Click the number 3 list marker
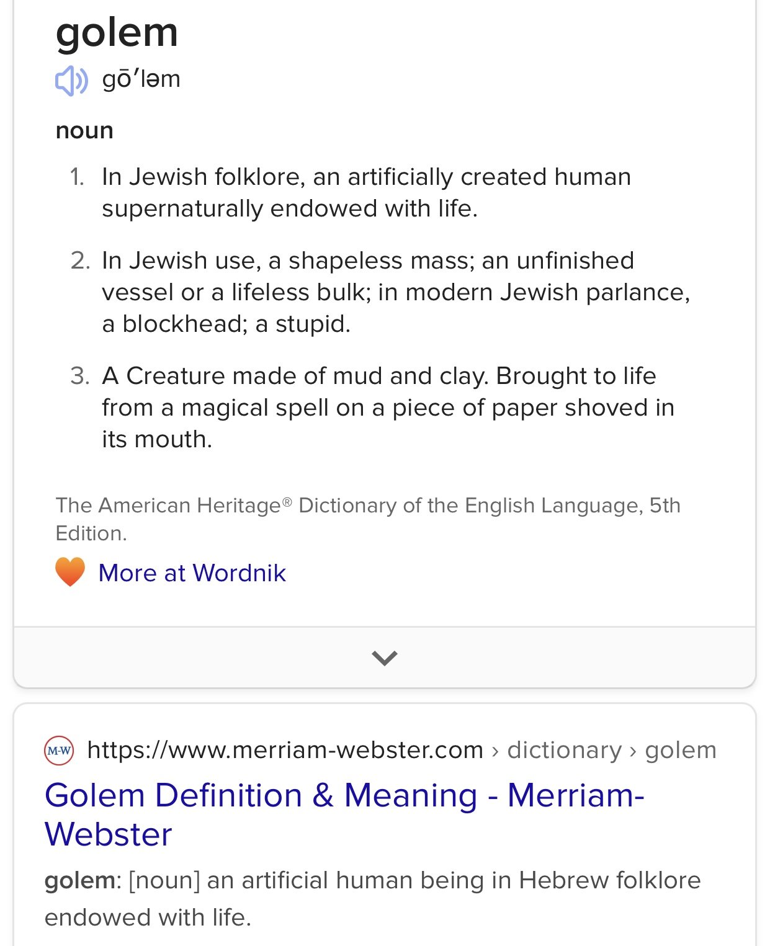The width and height of the screenshot is (770, 946). [80, 376]
